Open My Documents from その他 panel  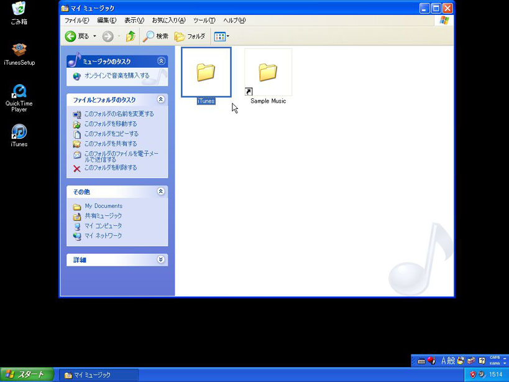coord(104,206)
